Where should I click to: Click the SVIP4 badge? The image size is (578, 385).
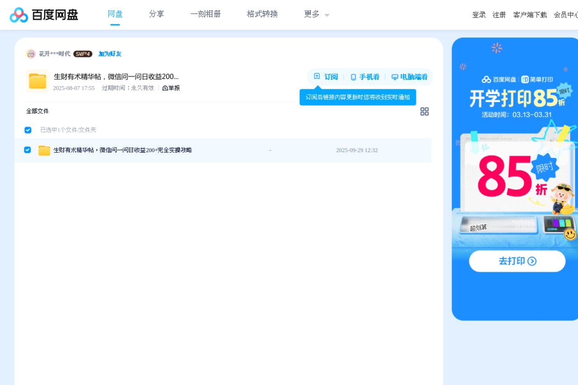(83, 53)
